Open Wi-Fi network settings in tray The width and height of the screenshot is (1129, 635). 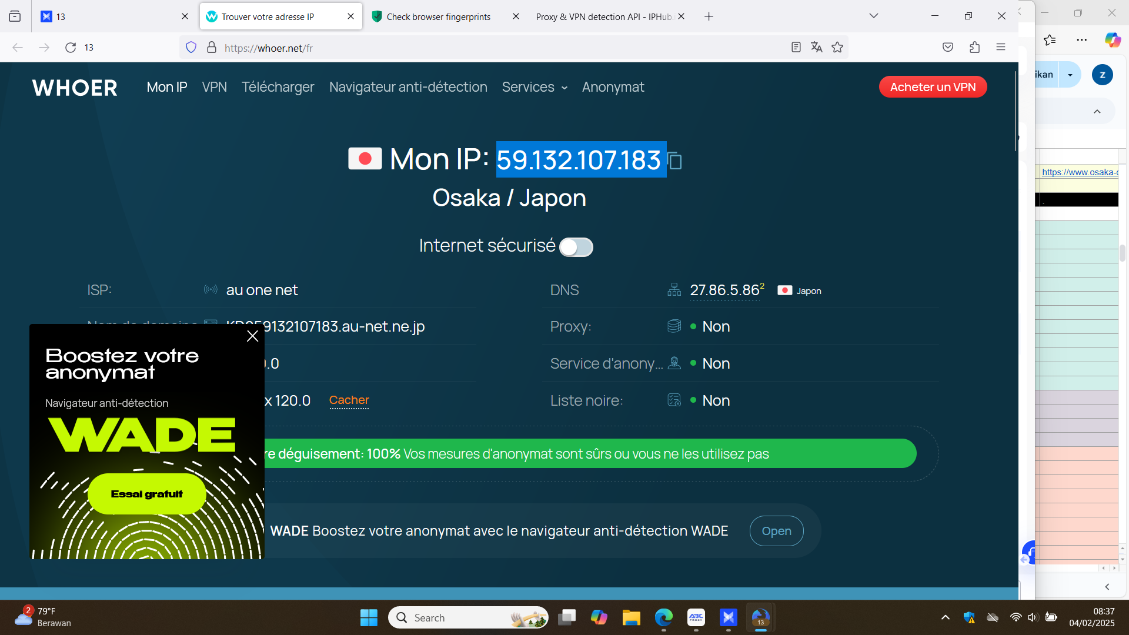click(x=1016, y=617)
